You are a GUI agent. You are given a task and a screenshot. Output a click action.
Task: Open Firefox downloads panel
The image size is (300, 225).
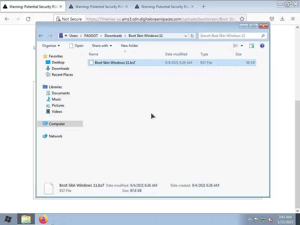pos(282,19)
